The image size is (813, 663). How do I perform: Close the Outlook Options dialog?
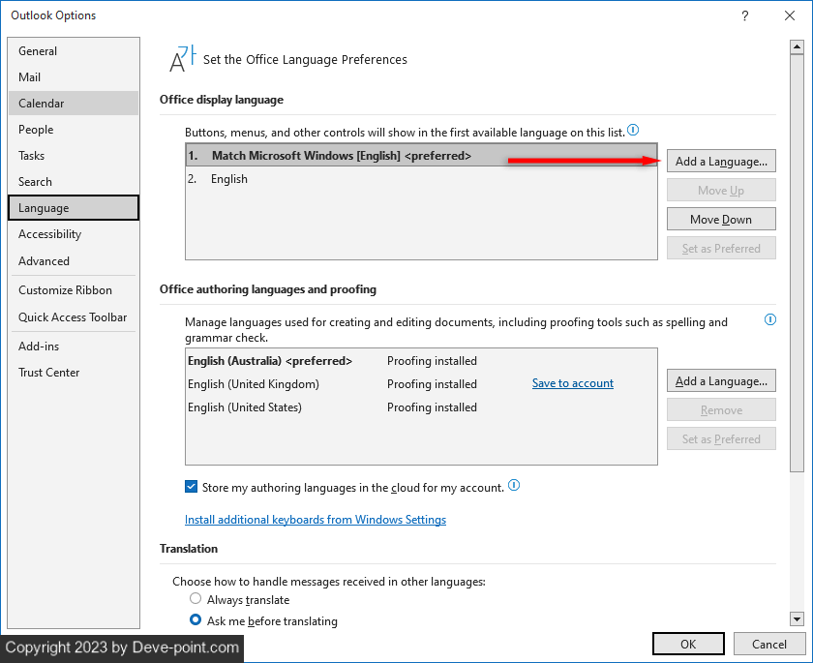790,15
